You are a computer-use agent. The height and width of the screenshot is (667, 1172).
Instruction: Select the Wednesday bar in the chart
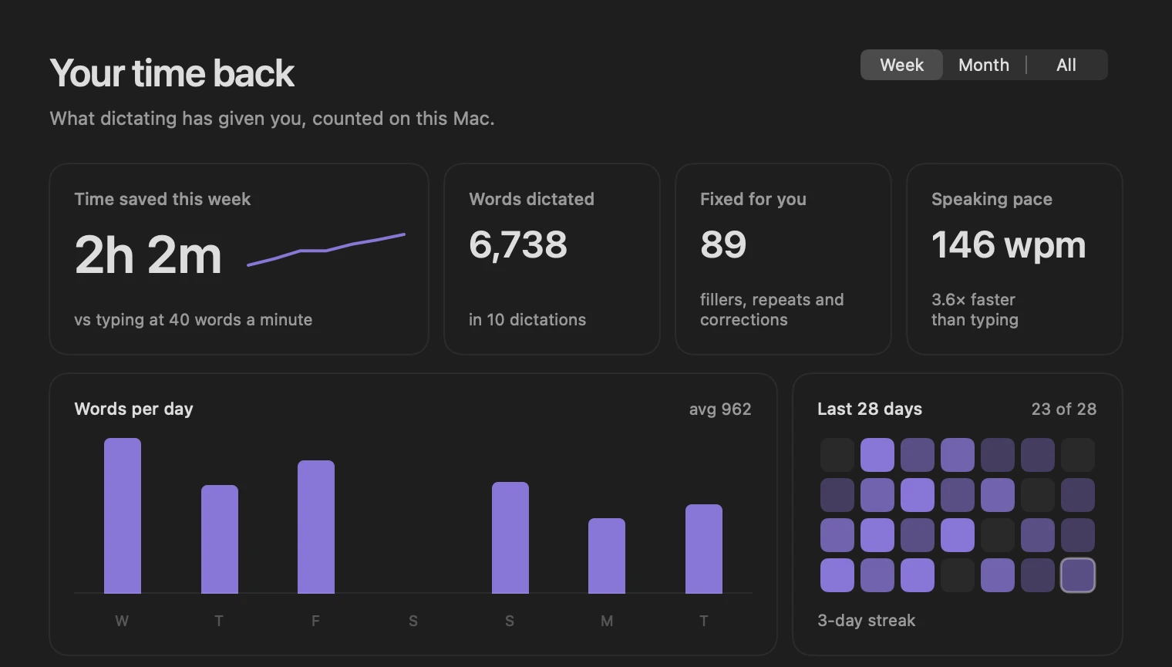[x=123, y=516]
